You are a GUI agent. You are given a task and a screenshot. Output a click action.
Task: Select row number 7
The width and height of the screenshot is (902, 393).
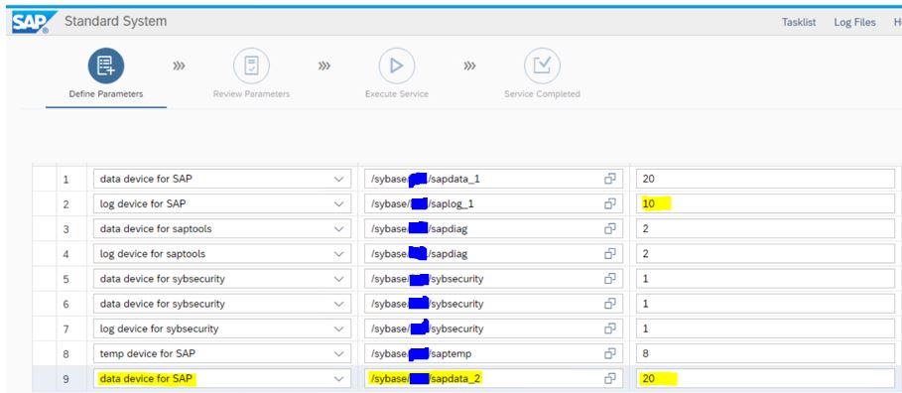(x=65, y=329)
